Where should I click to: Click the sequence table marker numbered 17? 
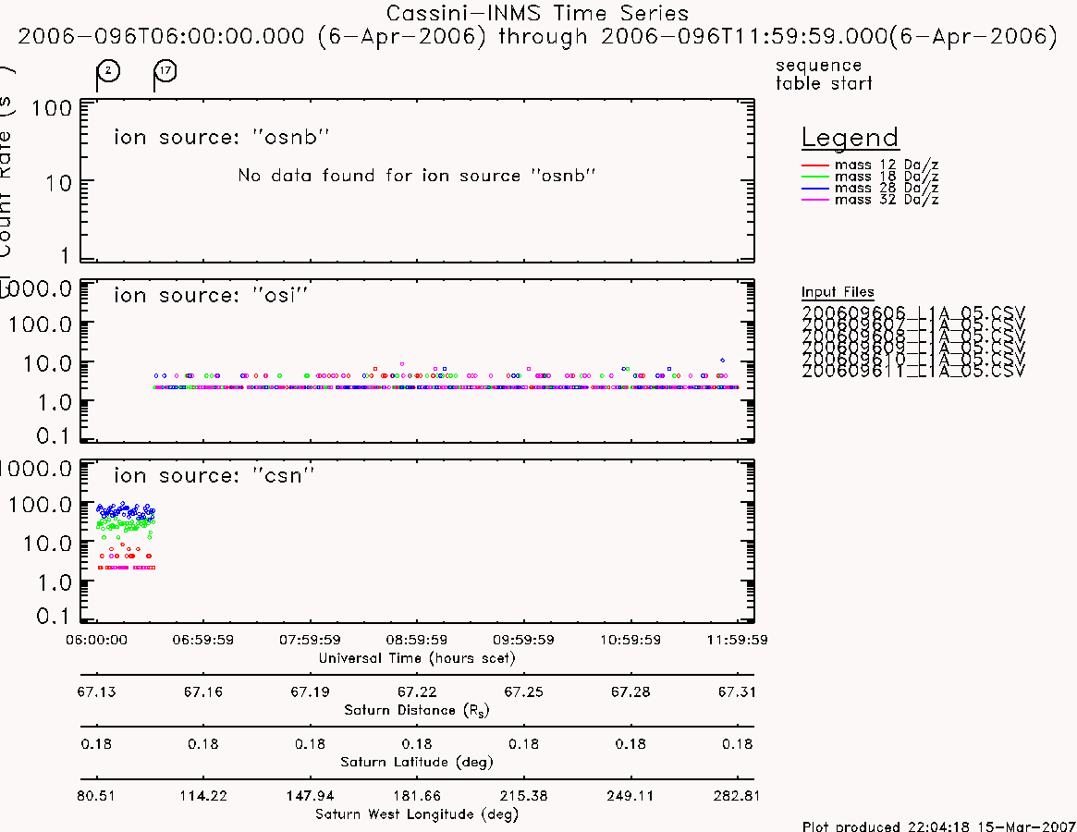point(165,71)
